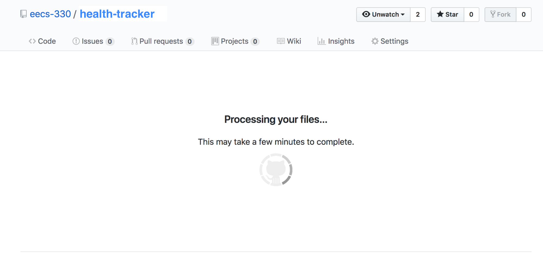
Task: Switch to the Projects tab
Action: [x=234, y=41]
